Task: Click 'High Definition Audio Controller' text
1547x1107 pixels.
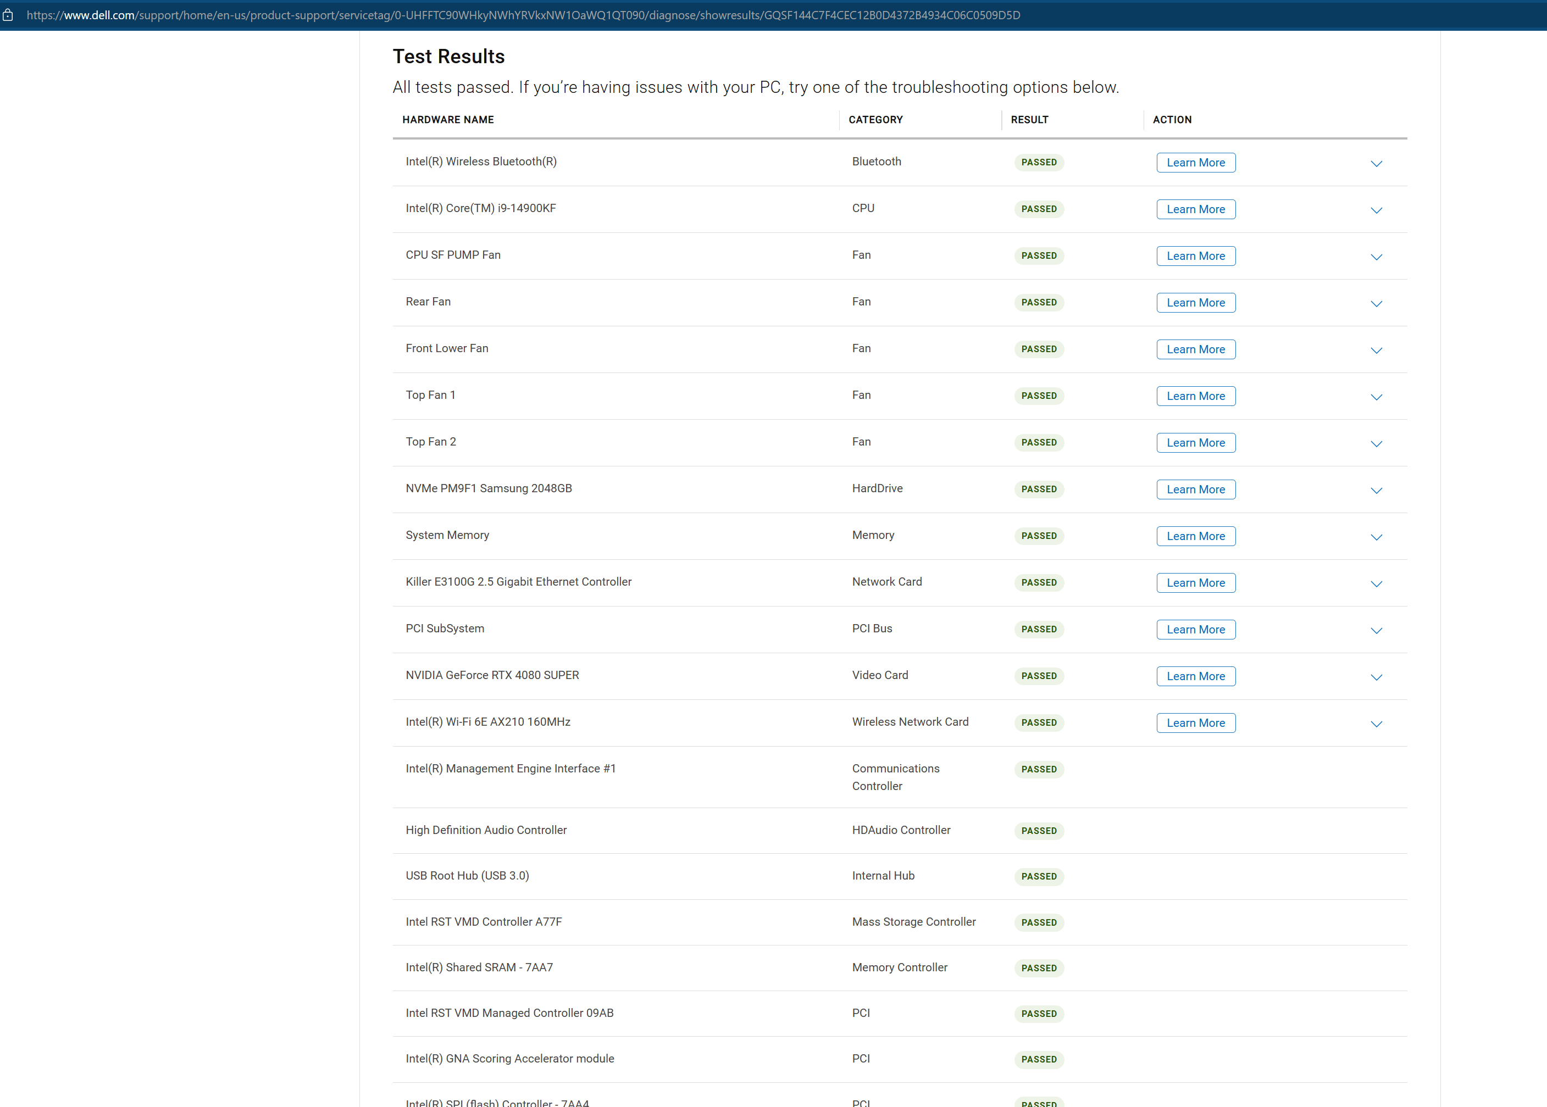Action: coord(486,830)
